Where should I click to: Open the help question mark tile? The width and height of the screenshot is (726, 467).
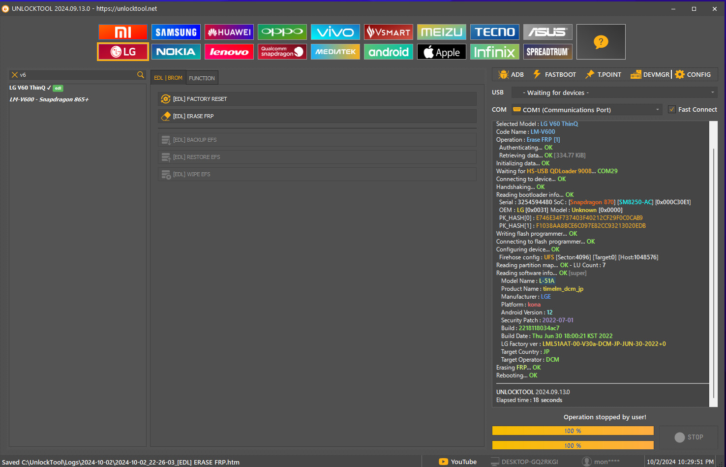pos(601,42)
